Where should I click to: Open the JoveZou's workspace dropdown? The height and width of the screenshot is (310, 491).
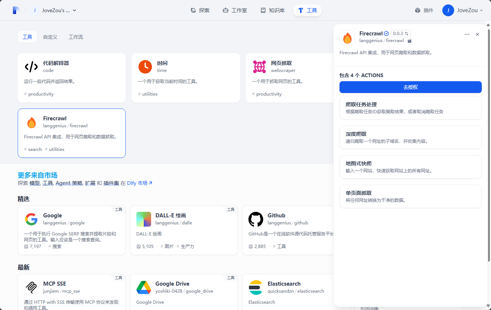pos(55,10)
